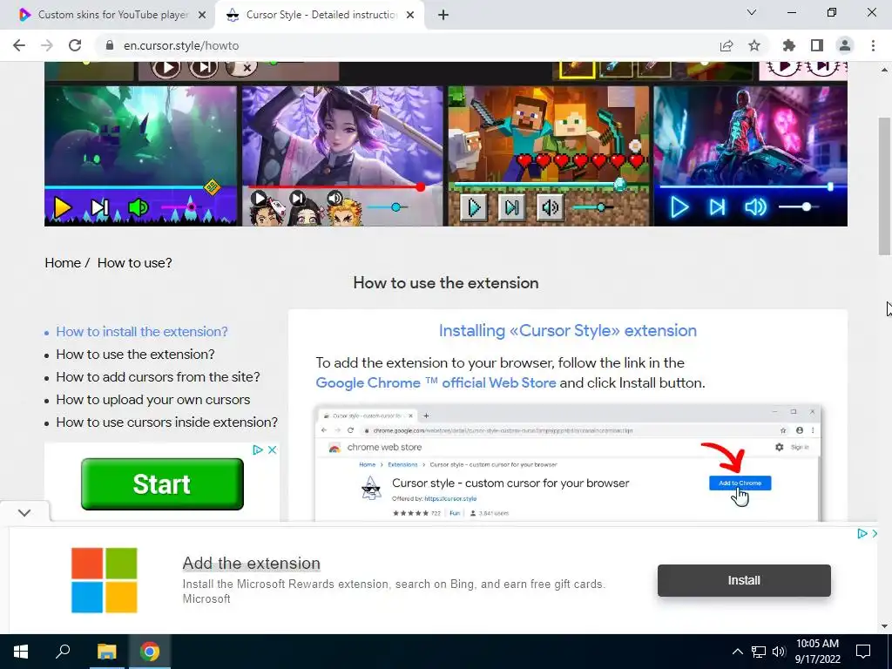Collapse the bottom ad with chevron
The image size is (892, 669).
(x=24, y=512)
